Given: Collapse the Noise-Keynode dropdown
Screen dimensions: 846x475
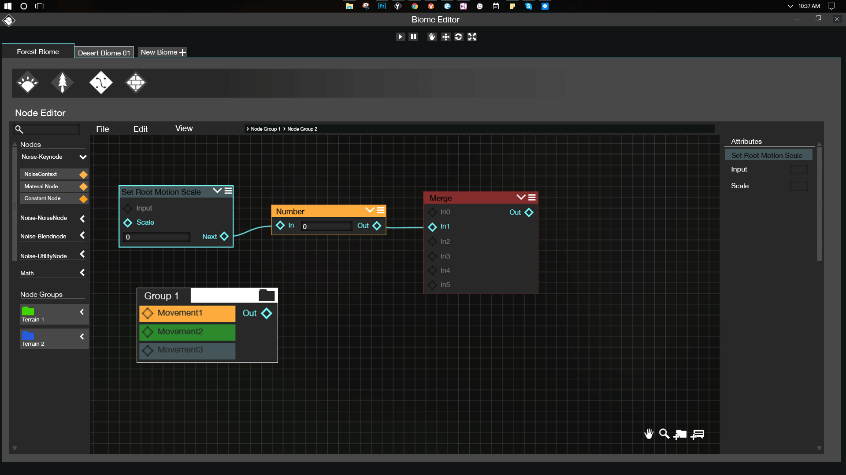Looking at the screenshot, I should pyautogui.click(x=82, y=157).
